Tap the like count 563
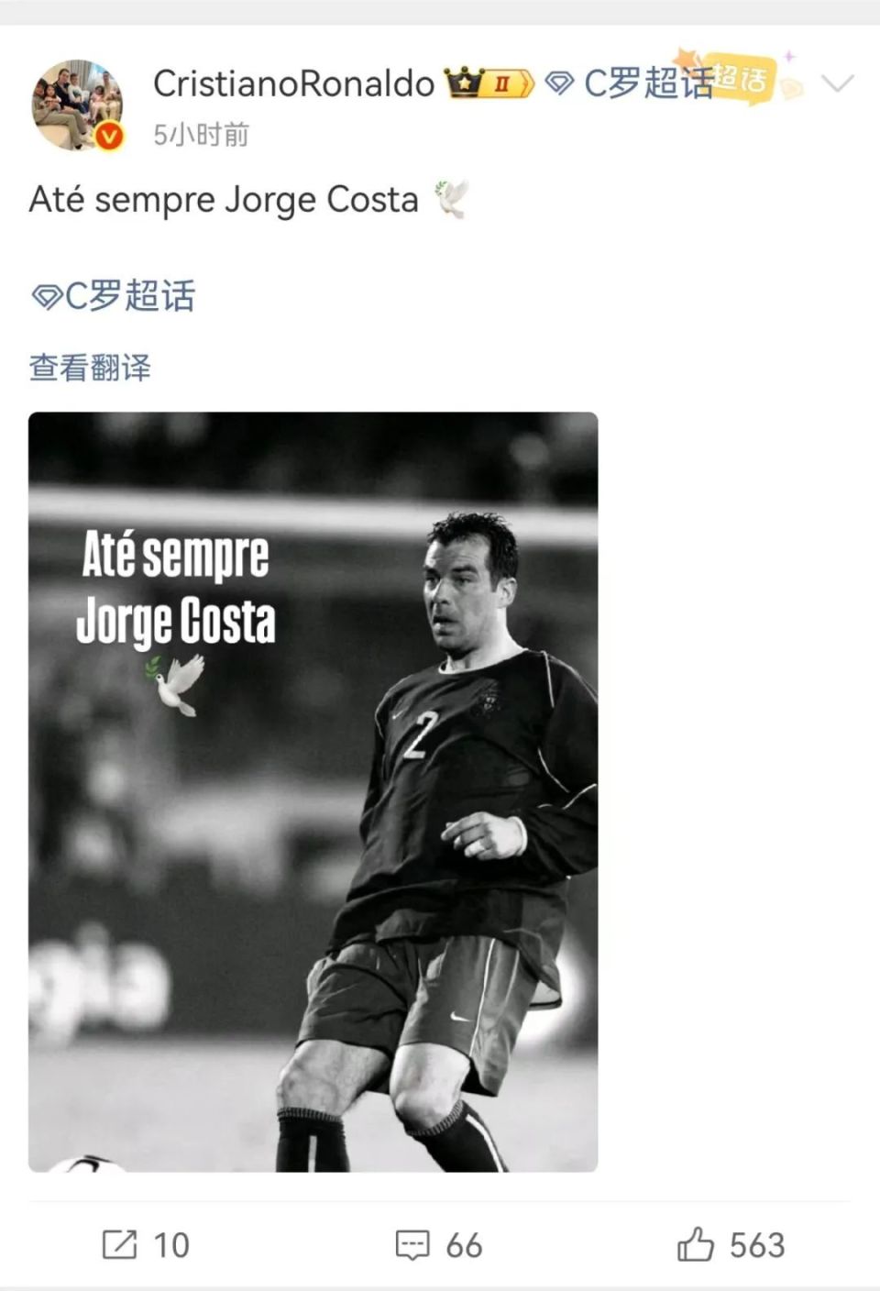This screenshot has width=880, height=1291. tap(757, 1245)
